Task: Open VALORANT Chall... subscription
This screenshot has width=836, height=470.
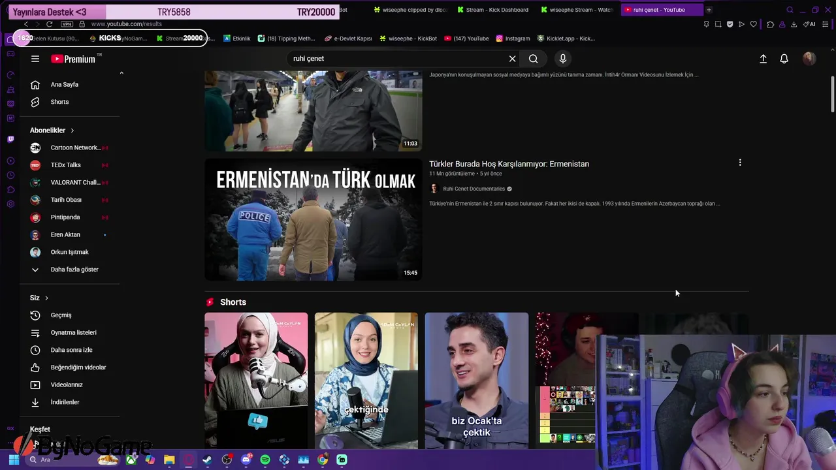Action: tap(70, 182)
